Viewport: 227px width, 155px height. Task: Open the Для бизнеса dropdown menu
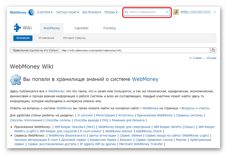pyautogui.click(x=92, y=12)
